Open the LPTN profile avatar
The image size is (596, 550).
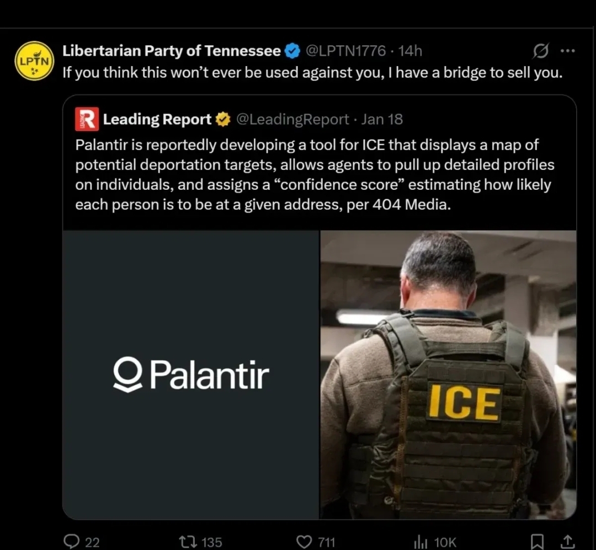[34, 61]
